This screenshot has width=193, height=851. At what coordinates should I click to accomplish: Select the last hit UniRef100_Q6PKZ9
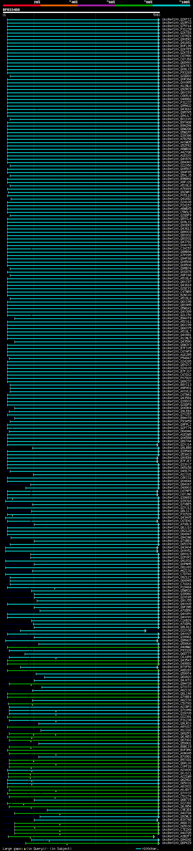coord(177,843)
